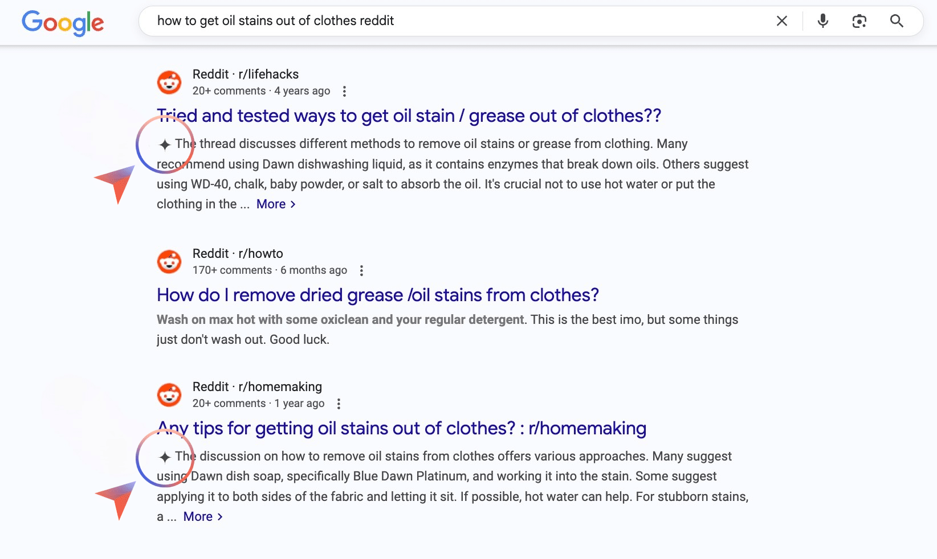Click AI sparkle icon in r/homemaking summary

coord(165,457)
